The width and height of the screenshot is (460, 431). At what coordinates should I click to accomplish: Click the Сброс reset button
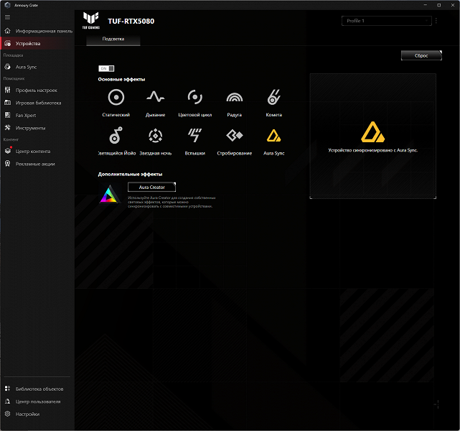coord(421,55)
